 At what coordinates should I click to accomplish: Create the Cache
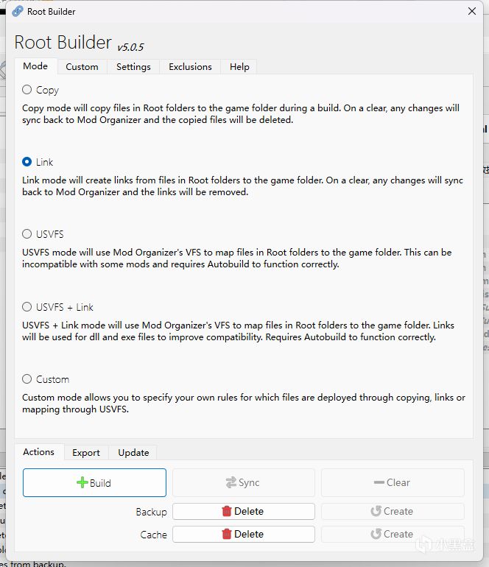coord(393,534)
